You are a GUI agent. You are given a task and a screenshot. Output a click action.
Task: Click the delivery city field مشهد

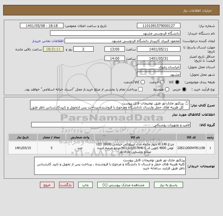coord(159,75)
